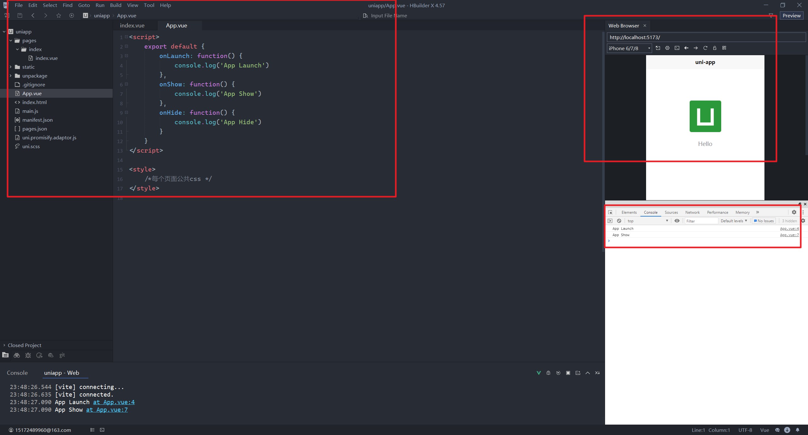Click the bookmark star icon in toolbar
This screenshot has height=435, width=808.
point(58,15)
